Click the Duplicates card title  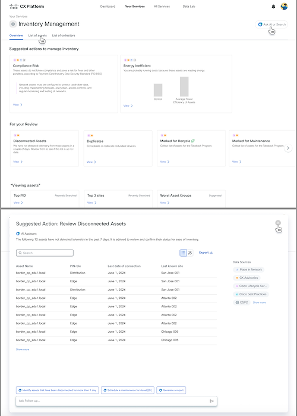tap(95, 141)
